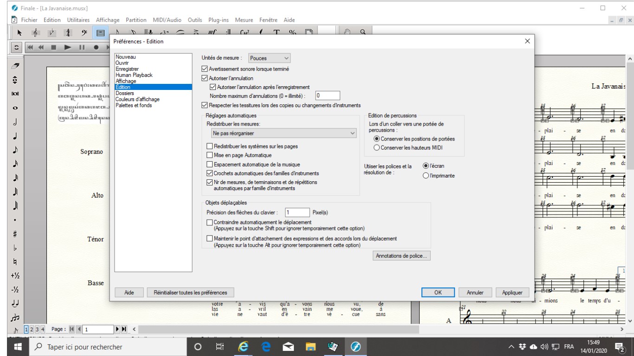Image resolution: width=634 pixels, height=356 pixels.
Task: Select Couleurs d'affichage in the category list
Action: tap(137, 99)
